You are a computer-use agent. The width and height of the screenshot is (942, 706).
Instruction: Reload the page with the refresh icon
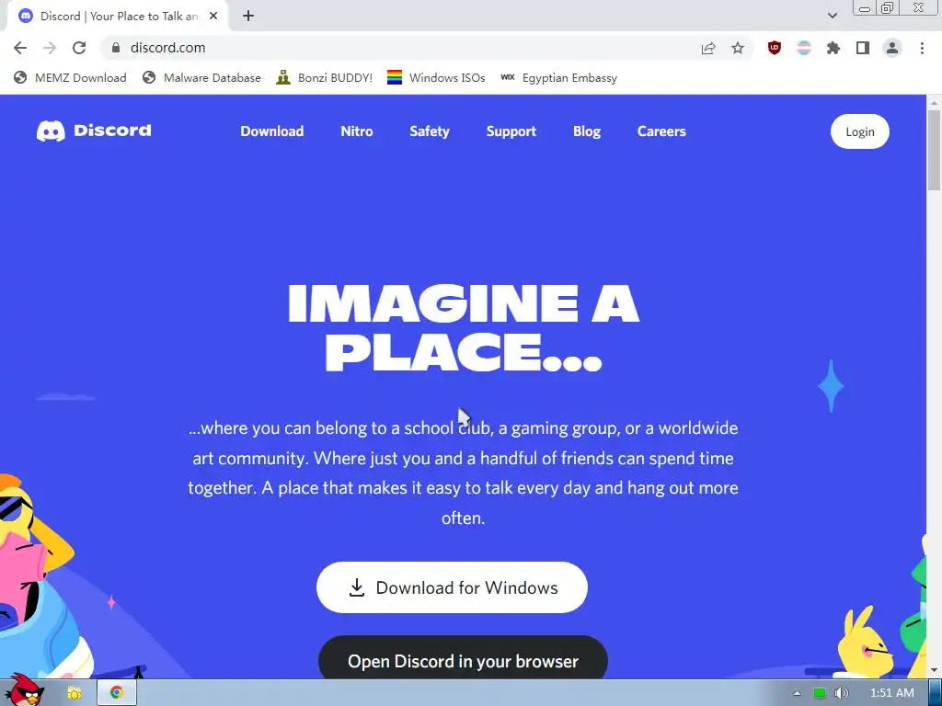pyautogui.click(x=79, y=48)
